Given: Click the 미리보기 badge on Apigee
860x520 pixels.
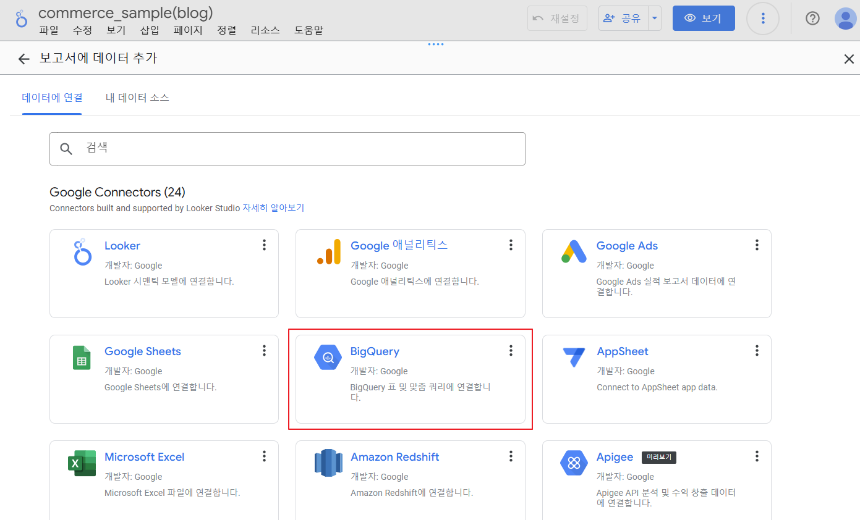Looking at the screenshot, I should 659,458.
